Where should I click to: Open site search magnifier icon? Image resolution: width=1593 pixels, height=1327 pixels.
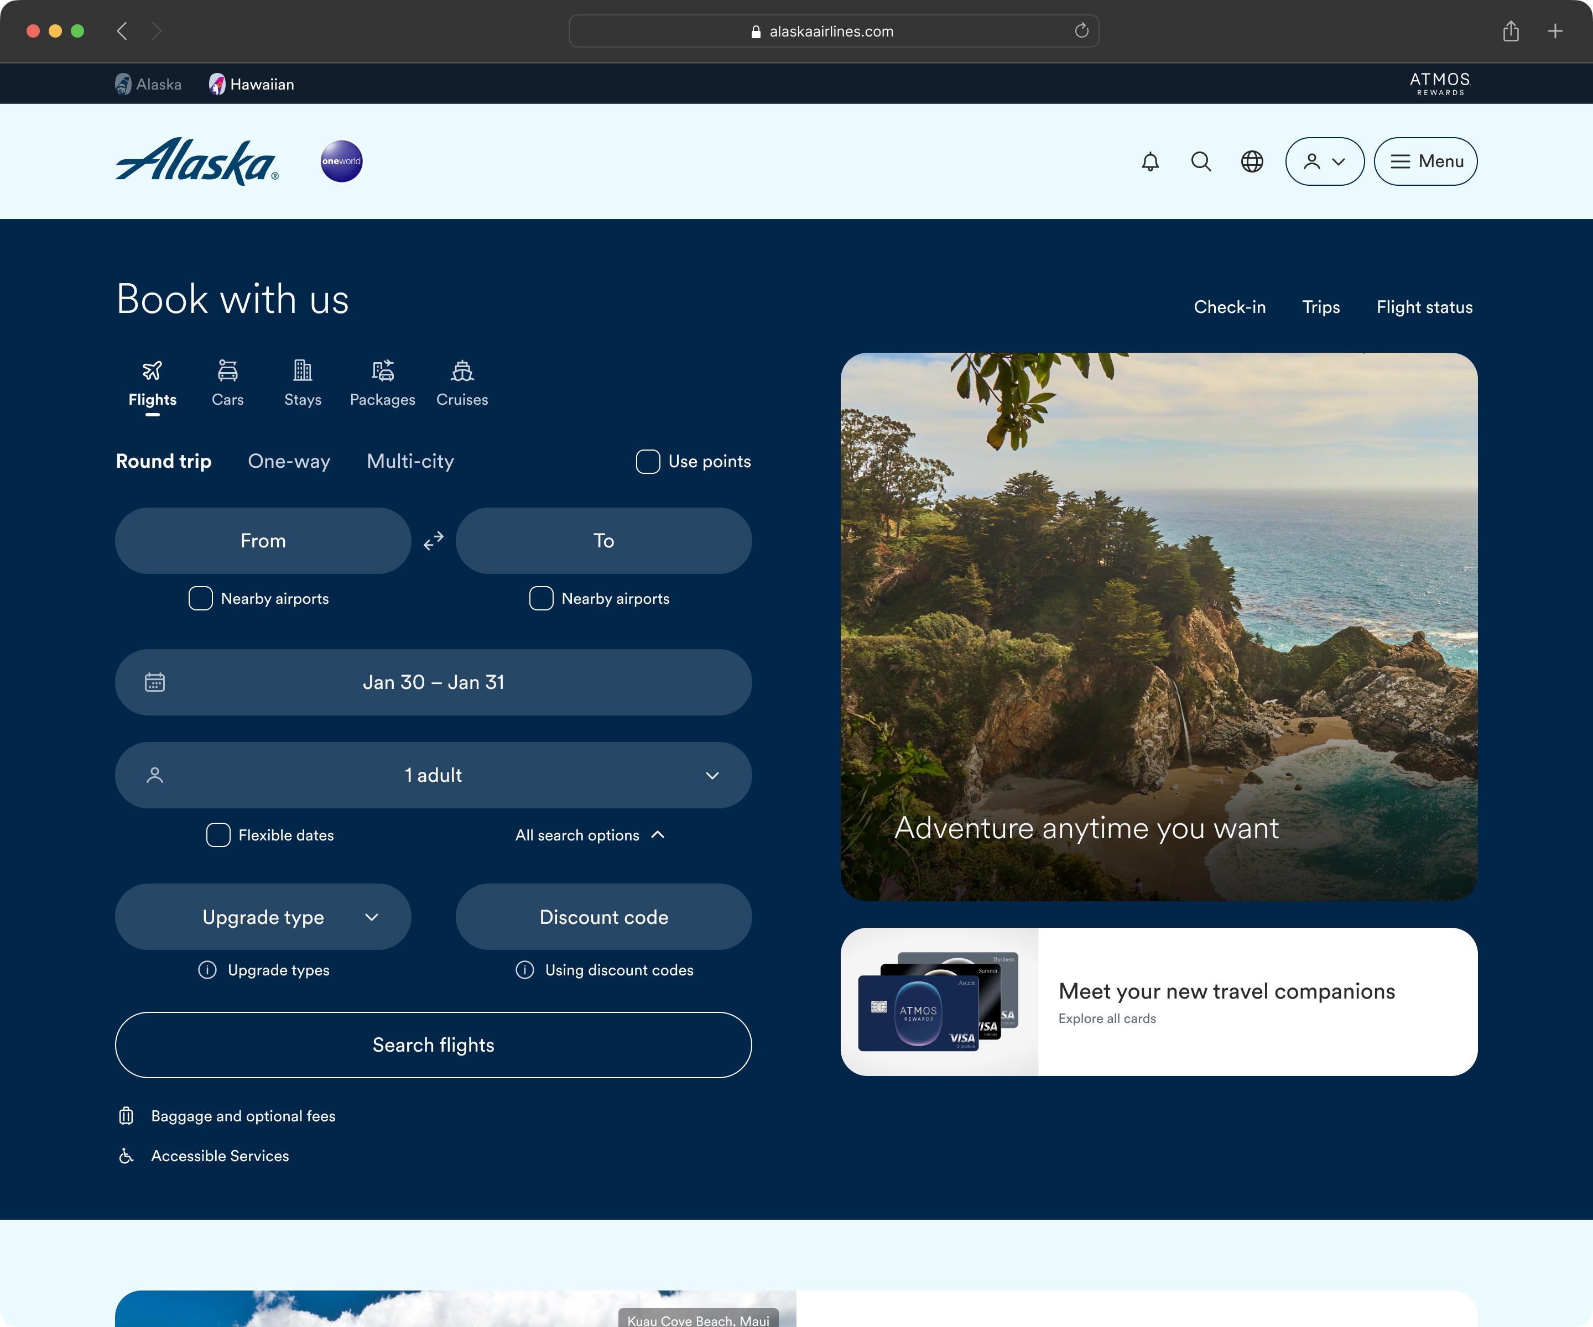pos(1201,161)
